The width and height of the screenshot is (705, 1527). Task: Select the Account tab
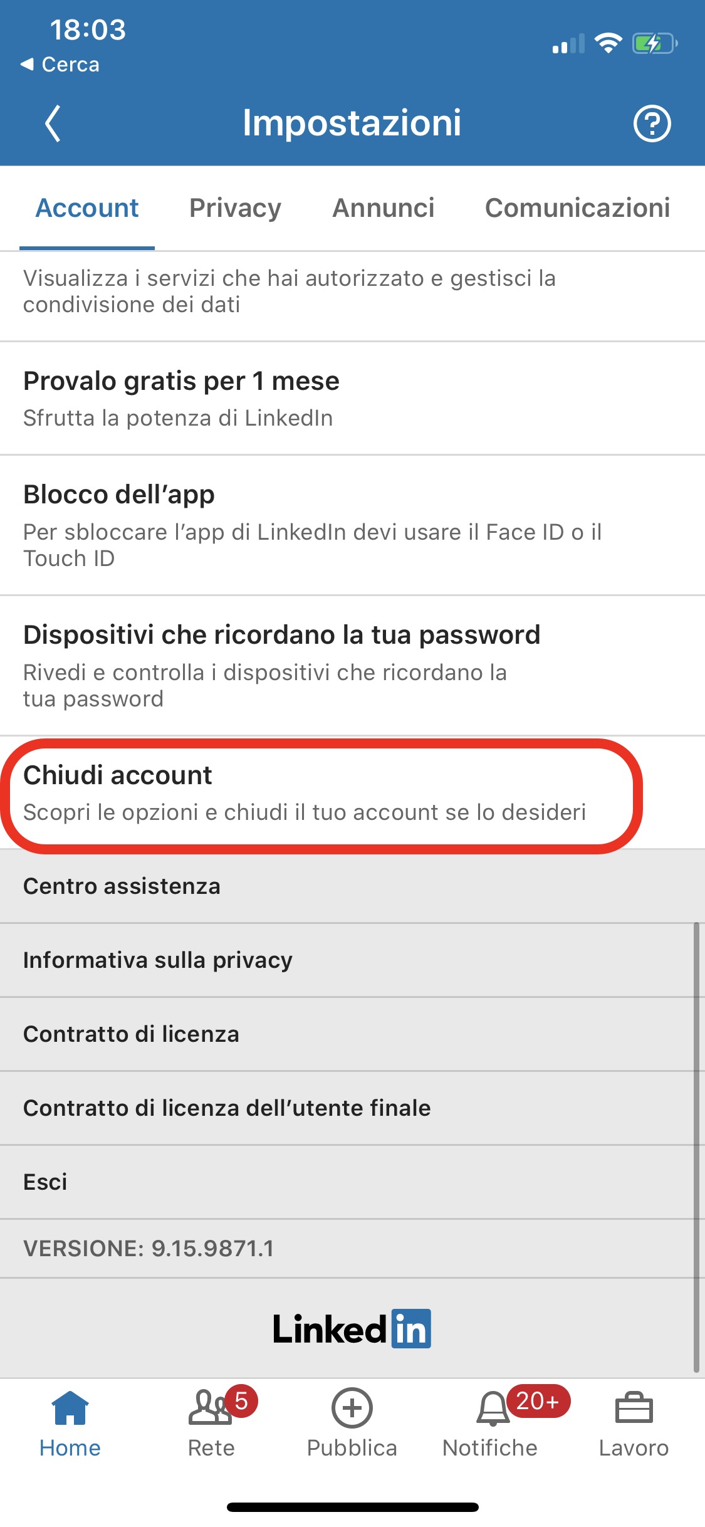click(87, 208)
